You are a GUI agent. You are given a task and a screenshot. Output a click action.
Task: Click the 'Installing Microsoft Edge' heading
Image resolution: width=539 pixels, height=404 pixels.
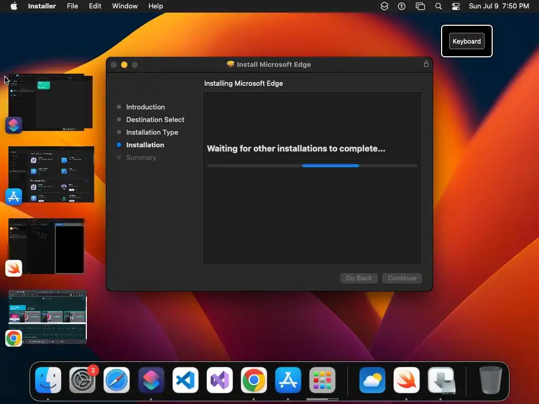[x=243, y=83]
